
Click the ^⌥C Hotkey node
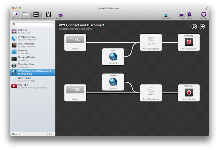point(75,42)
